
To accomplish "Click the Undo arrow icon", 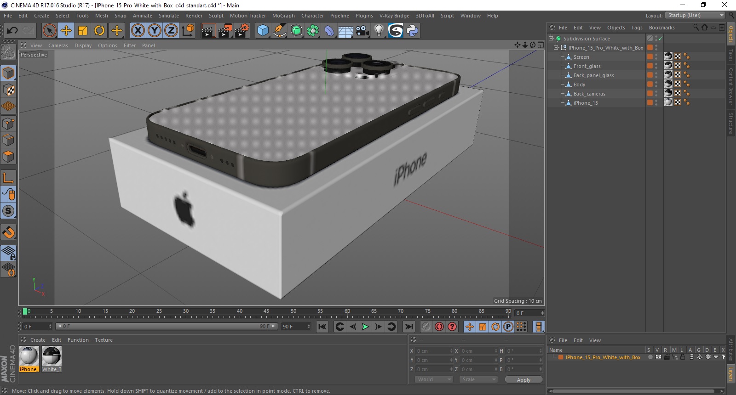I will 12,31.
